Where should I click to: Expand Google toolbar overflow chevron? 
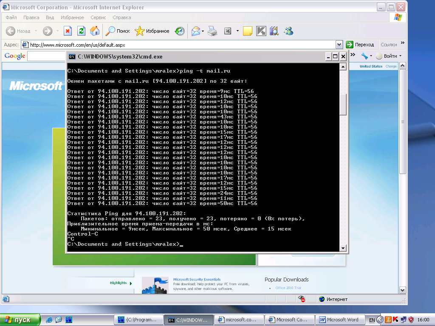(353, 55)
